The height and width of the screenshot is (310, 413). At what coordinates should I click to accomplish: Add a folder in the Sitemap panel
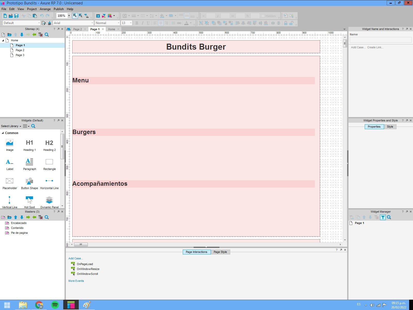pos(10,35)
